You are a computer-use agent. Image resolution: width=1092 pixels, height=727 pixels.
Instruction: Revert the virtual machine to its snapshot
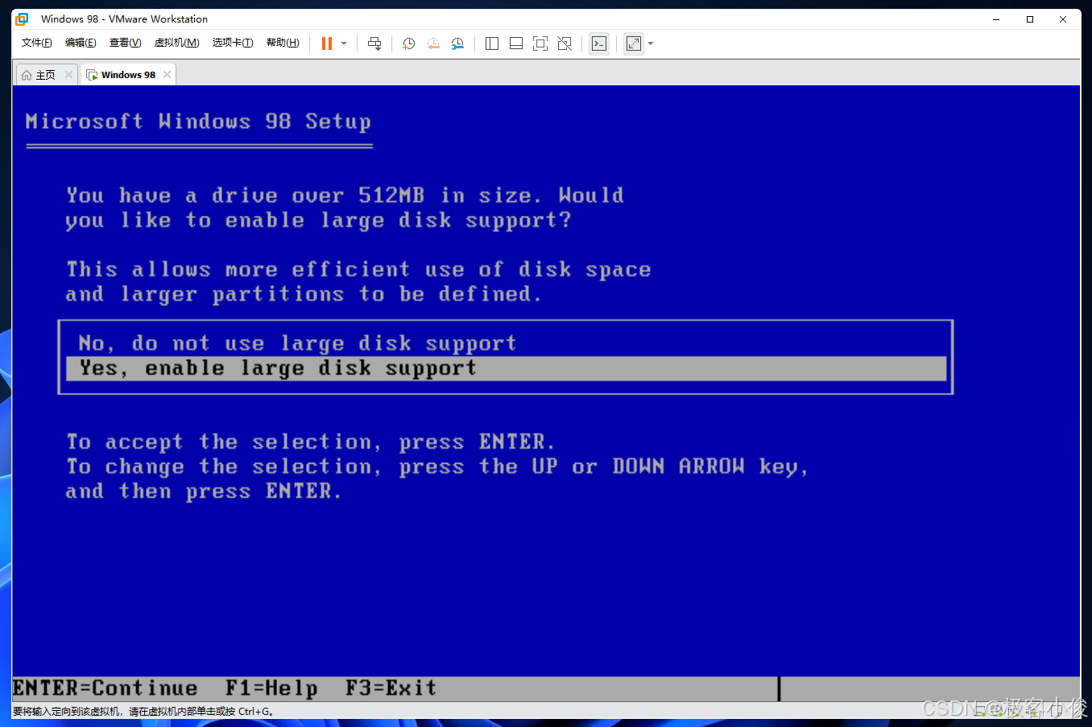433,43
